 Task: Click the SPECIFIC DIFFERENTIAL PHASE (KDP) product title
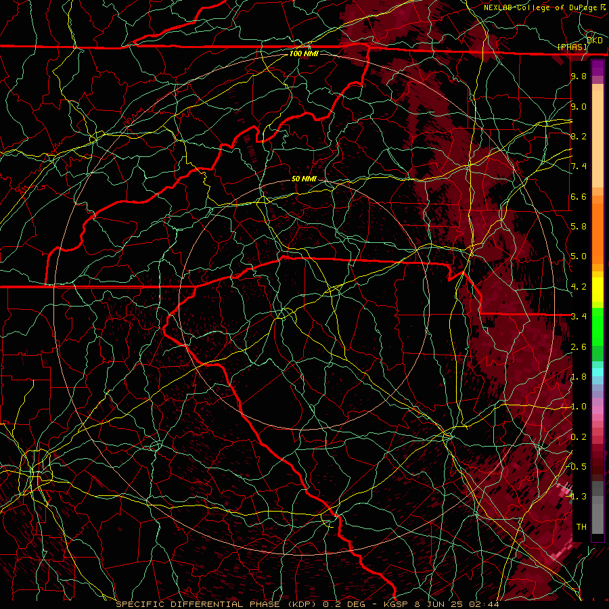tap(216, 604)
